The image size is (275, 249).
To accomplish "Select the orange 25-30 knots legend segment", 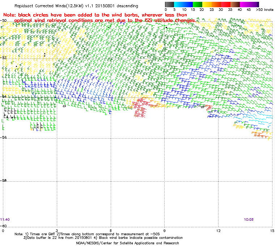I will (216, 4).
